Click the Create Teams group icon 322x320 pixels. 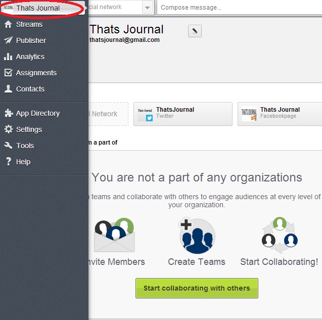click(x=197, y=236)
